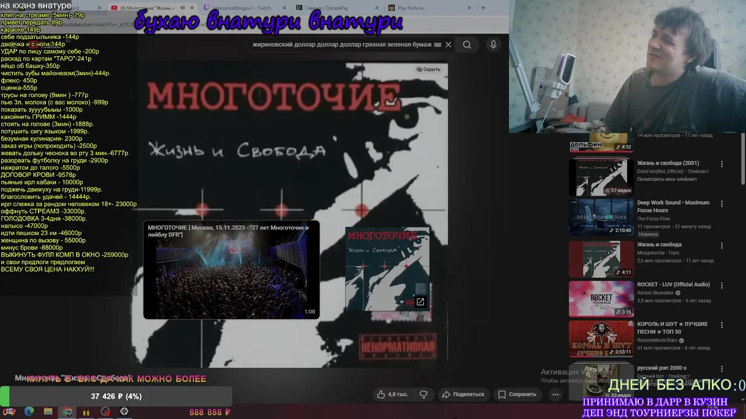The image size is (746, 419).
Task: Open options menu for Mnogotochie Topic video
Action: tap(722, 246)
